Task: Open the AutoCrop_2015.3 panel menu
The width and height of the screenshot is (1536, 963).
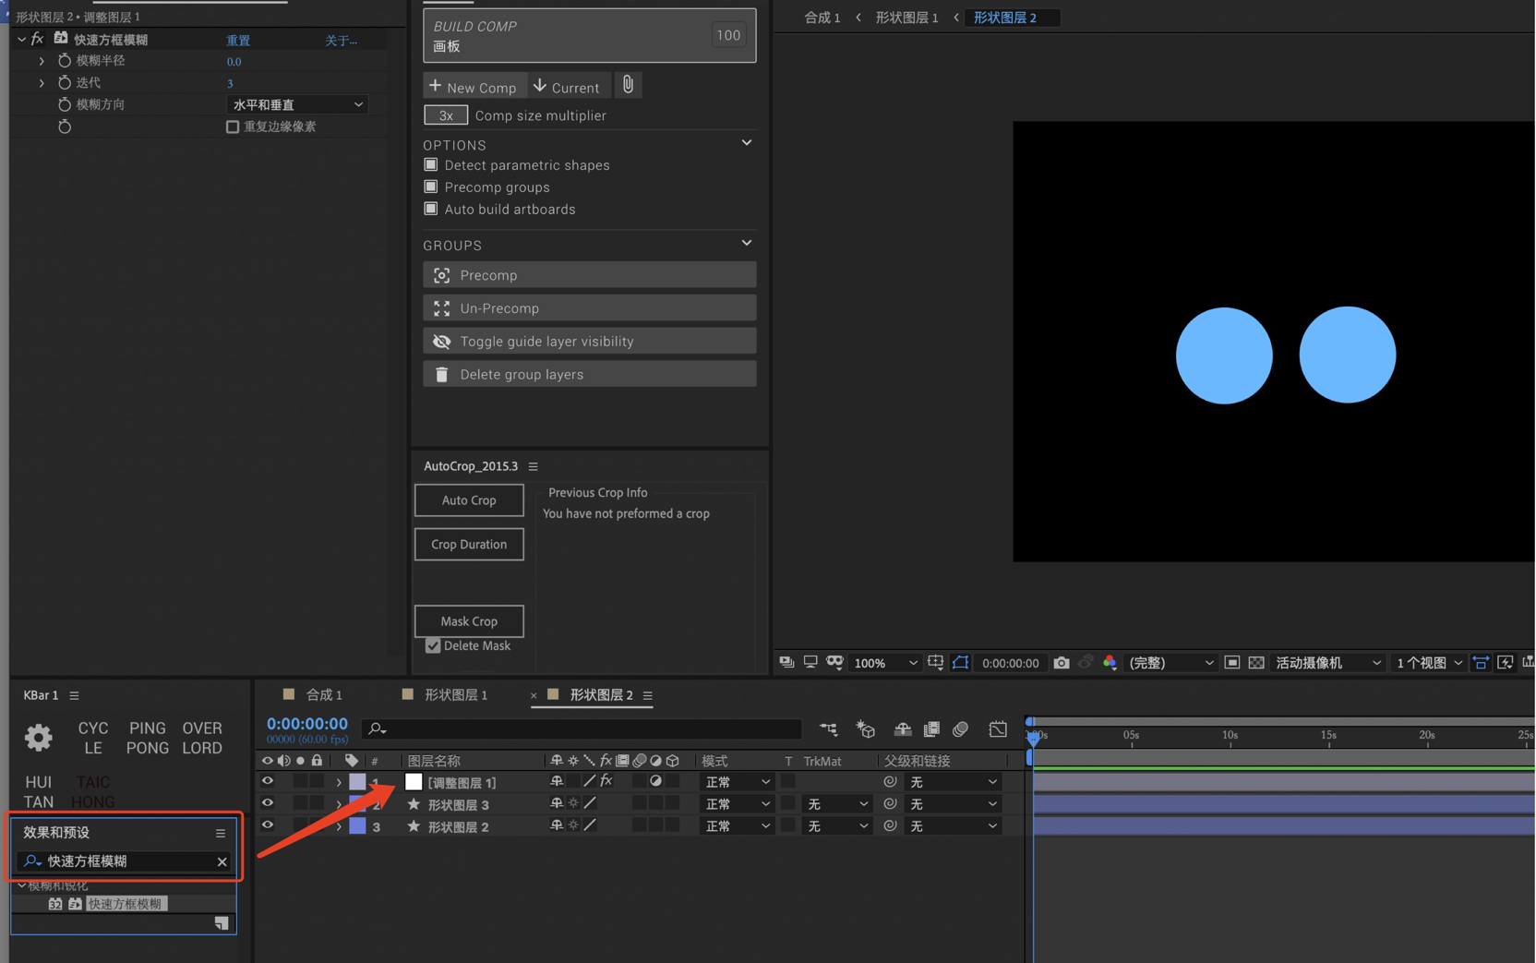Action: point(534,466)
